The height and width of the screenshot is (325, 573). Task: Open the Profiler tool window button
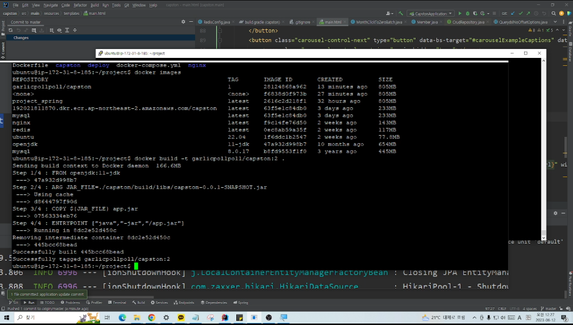pyautogui.click(x=94, y=303)
